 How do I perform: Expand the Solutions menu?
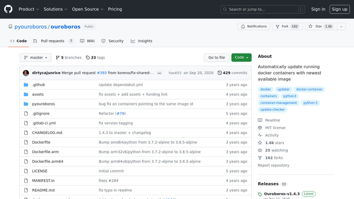tap(55, 9)
